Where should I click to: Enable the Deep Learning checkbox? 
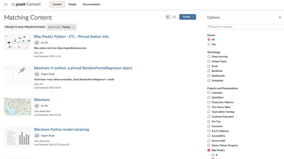click(209, 57)
